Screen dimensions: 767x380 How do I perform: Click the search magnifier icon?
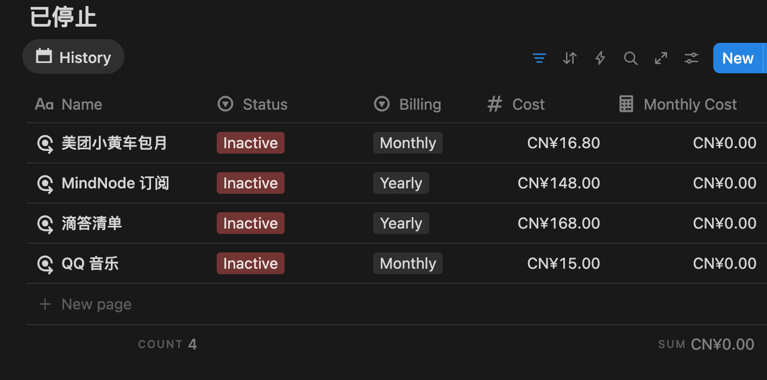point(631,58)
